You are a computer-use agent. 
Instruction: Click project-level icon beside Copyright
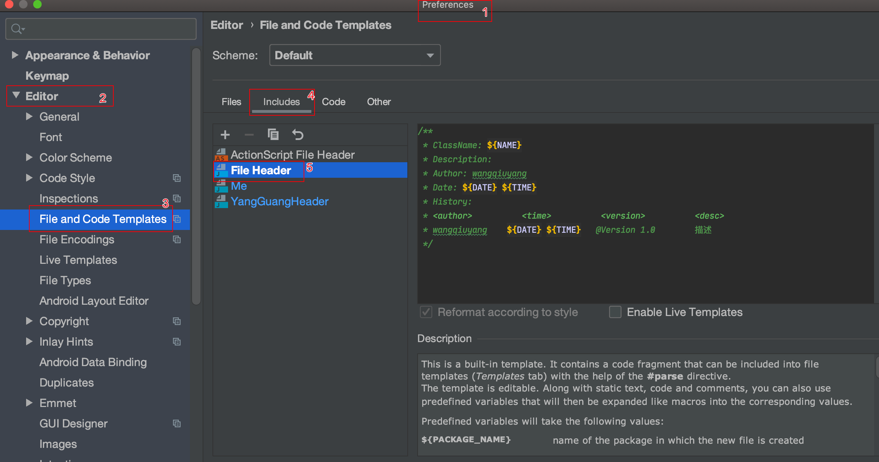177,321
